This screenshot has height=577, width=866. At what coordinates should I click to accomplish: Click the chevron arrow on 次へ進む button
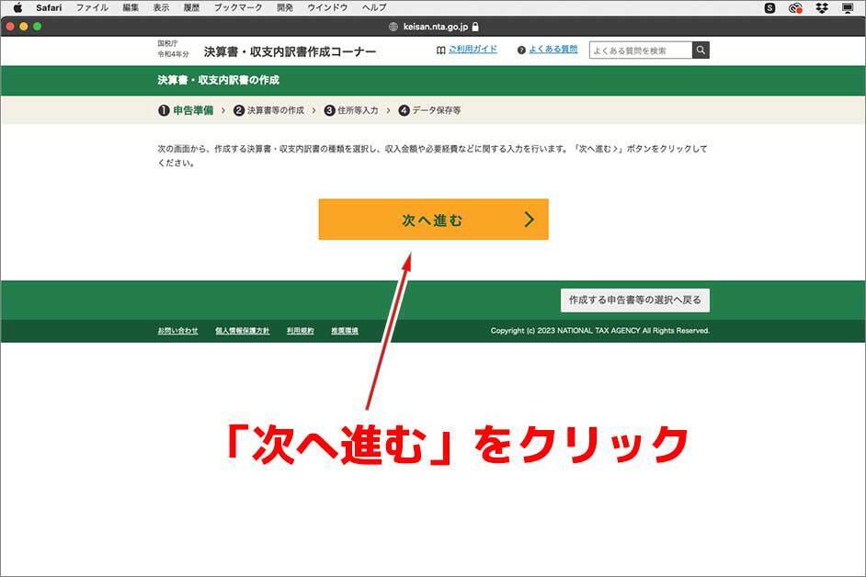point(530,220)
